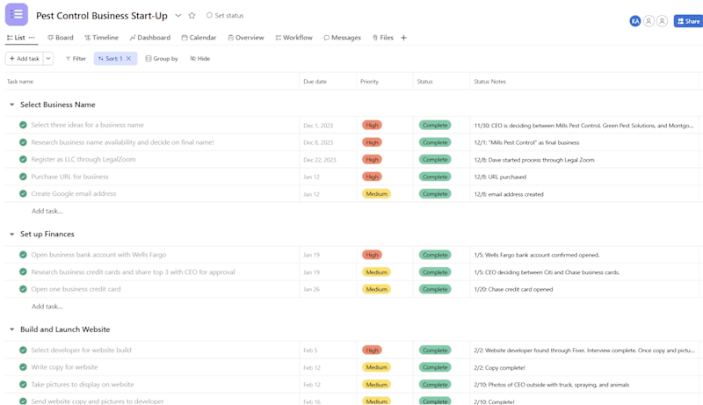Toggle completion of 'Open one business credit card'

tap(23, 289)
